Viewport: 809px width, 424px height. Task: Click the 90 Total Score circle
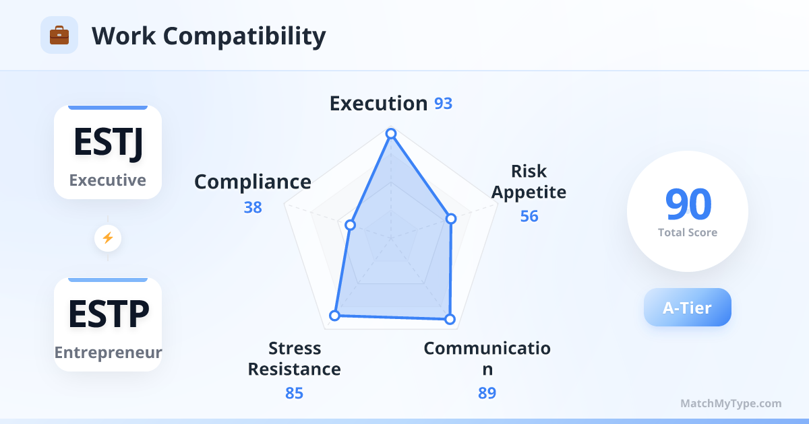(688, 211)
